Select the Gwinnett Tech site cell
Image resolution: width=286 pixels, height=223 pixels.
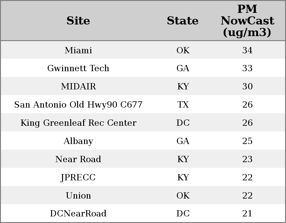[78, 68]
